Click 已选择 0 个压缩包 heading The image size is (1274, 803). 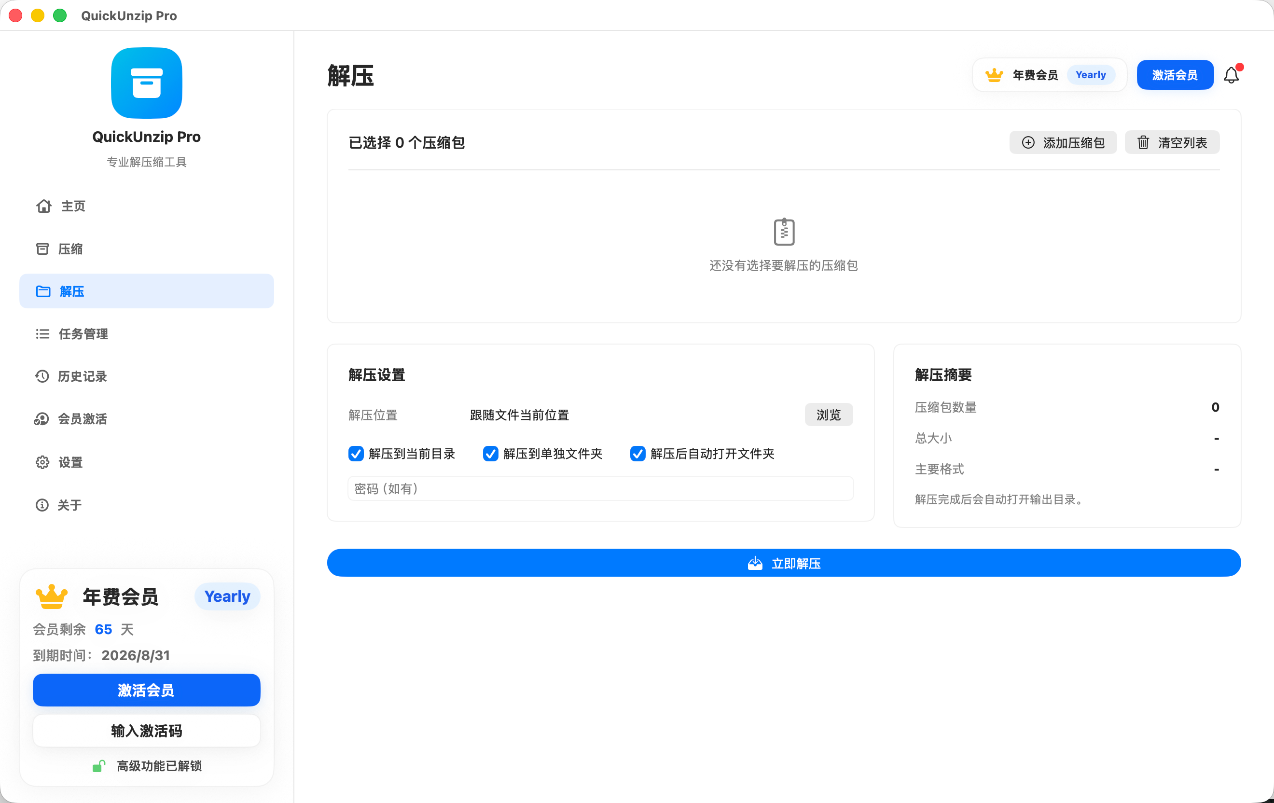coord(406,142)
